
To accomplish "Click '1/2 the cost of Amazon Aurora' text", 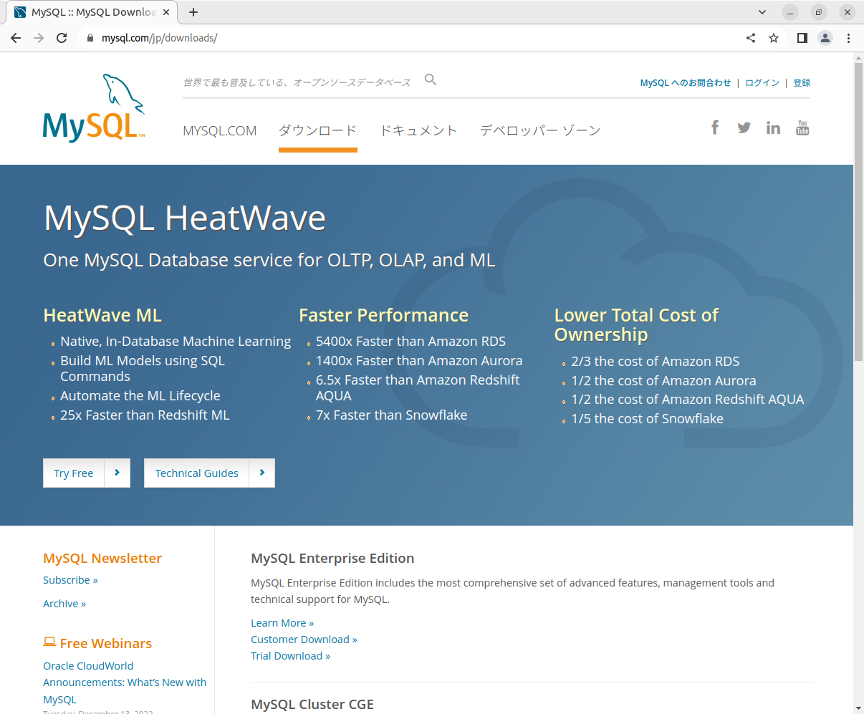I will (x=663, y=381).
